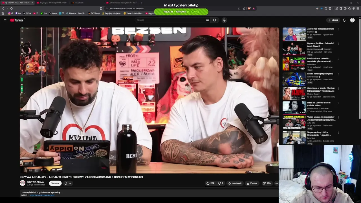Click Pobierz download button

tap(252, 183)
